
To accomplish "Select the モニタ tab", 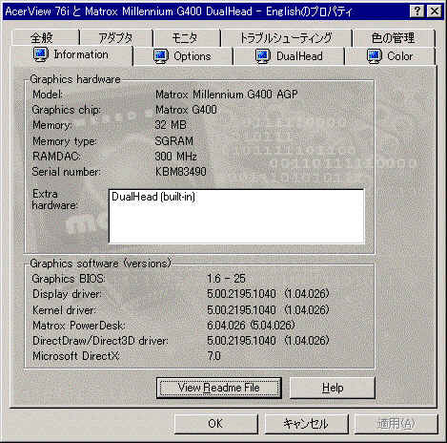I will (x=187, y=38).
